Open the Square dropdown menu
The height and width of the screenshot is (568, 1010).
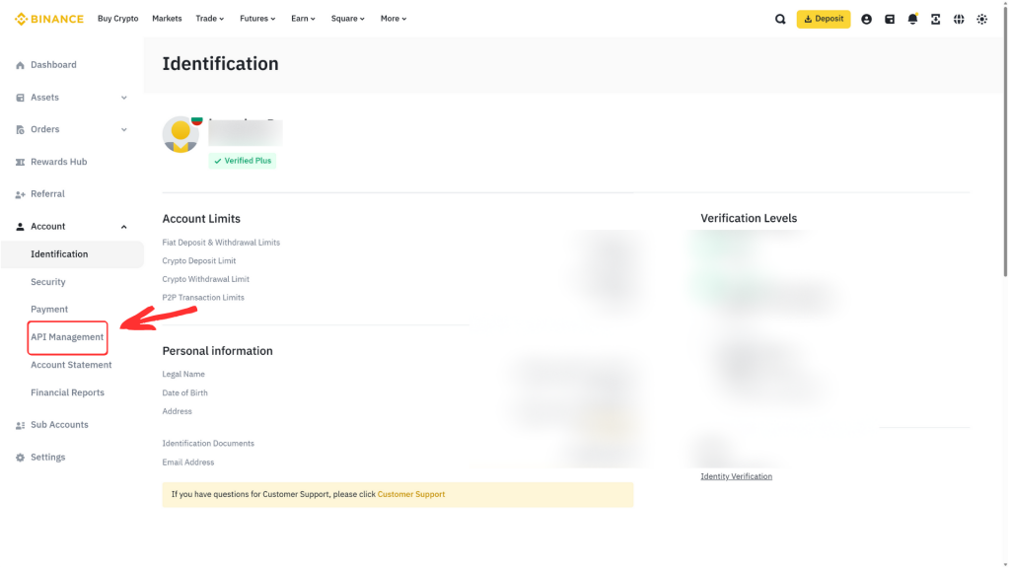tap(348, 19)
